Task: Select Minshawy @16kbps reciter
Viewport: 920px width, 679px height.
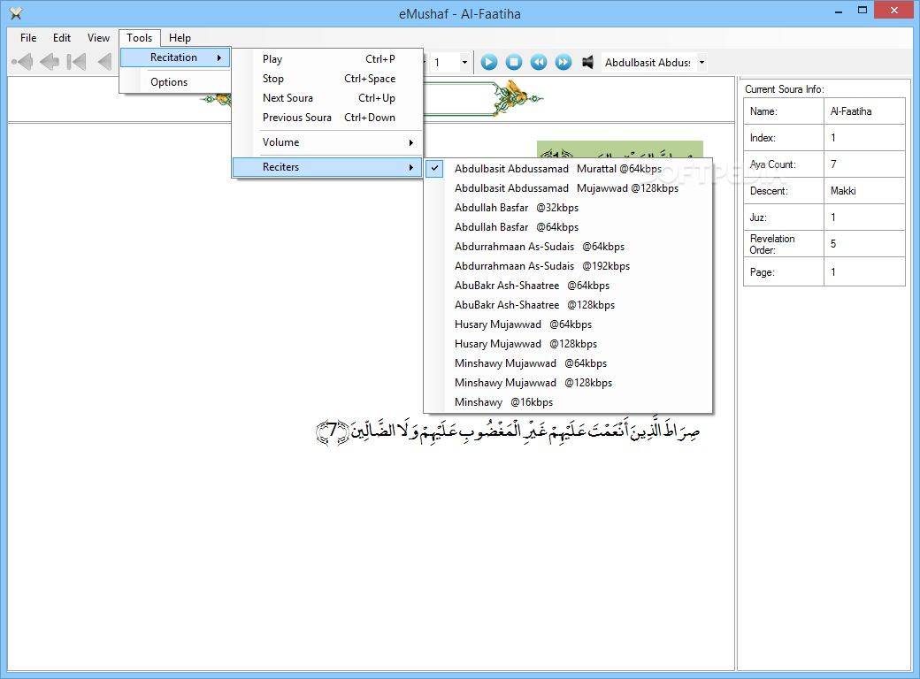Action: (x=568, y=402)
